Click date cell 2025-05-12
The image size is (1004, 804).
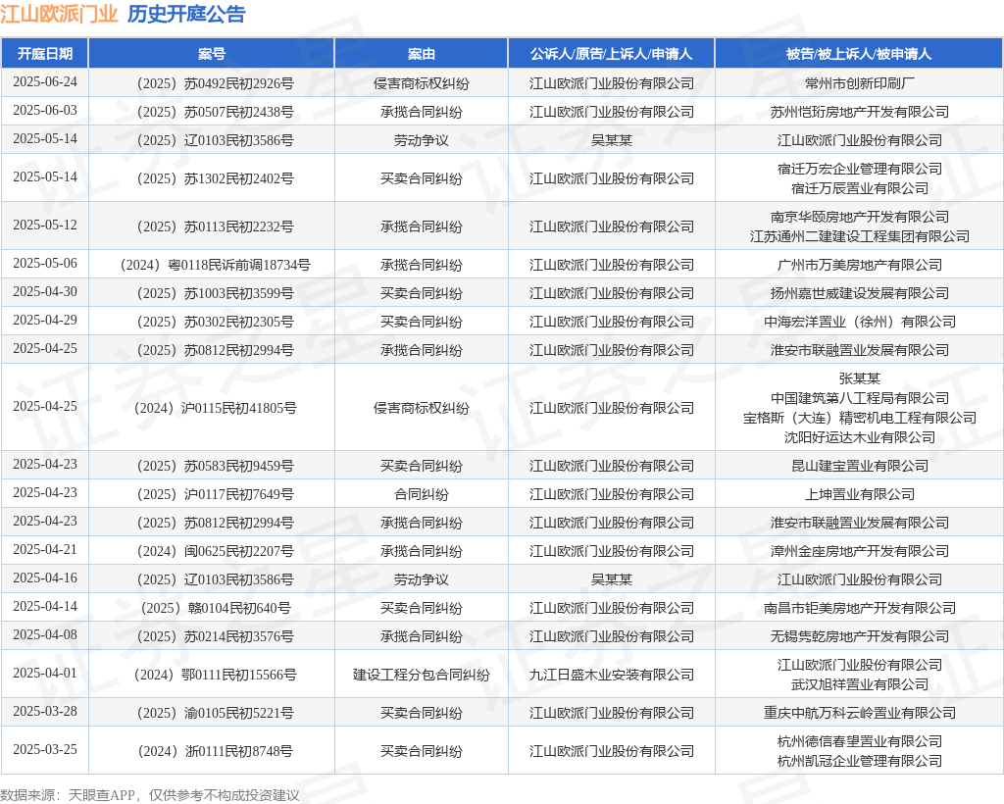click(45, 226)
